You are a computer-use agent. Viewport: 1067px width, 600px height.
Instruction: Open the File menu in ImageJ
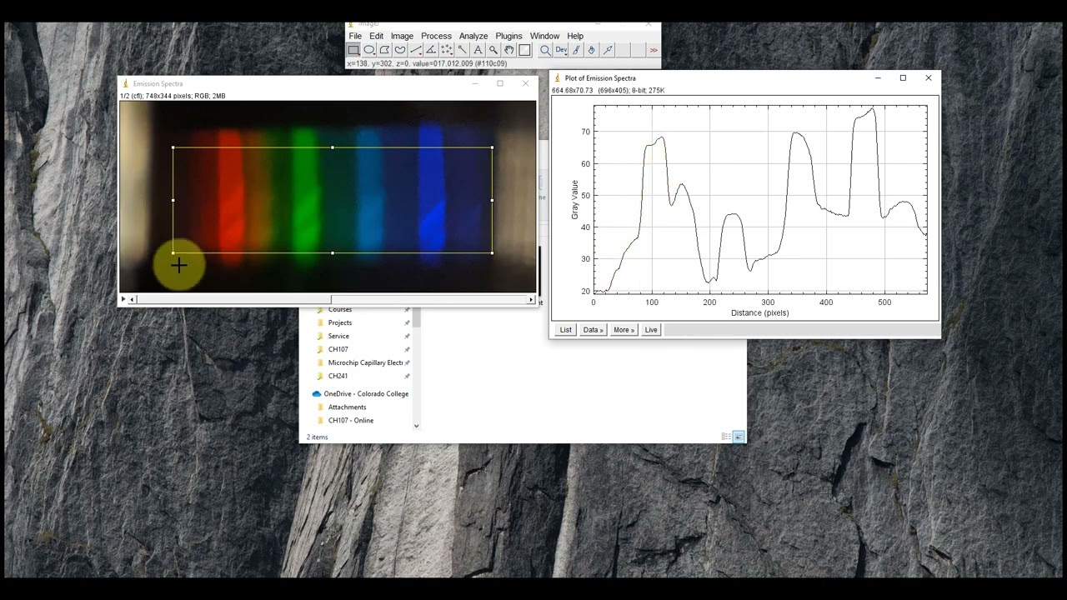(x=355, y=36)
